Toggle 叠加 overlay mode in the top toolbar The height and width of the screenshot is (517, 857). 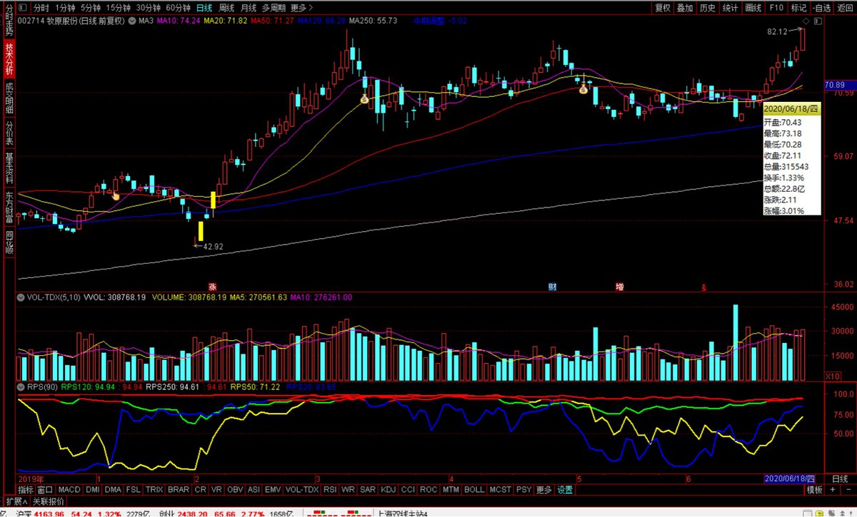click(x=685, y=8)
